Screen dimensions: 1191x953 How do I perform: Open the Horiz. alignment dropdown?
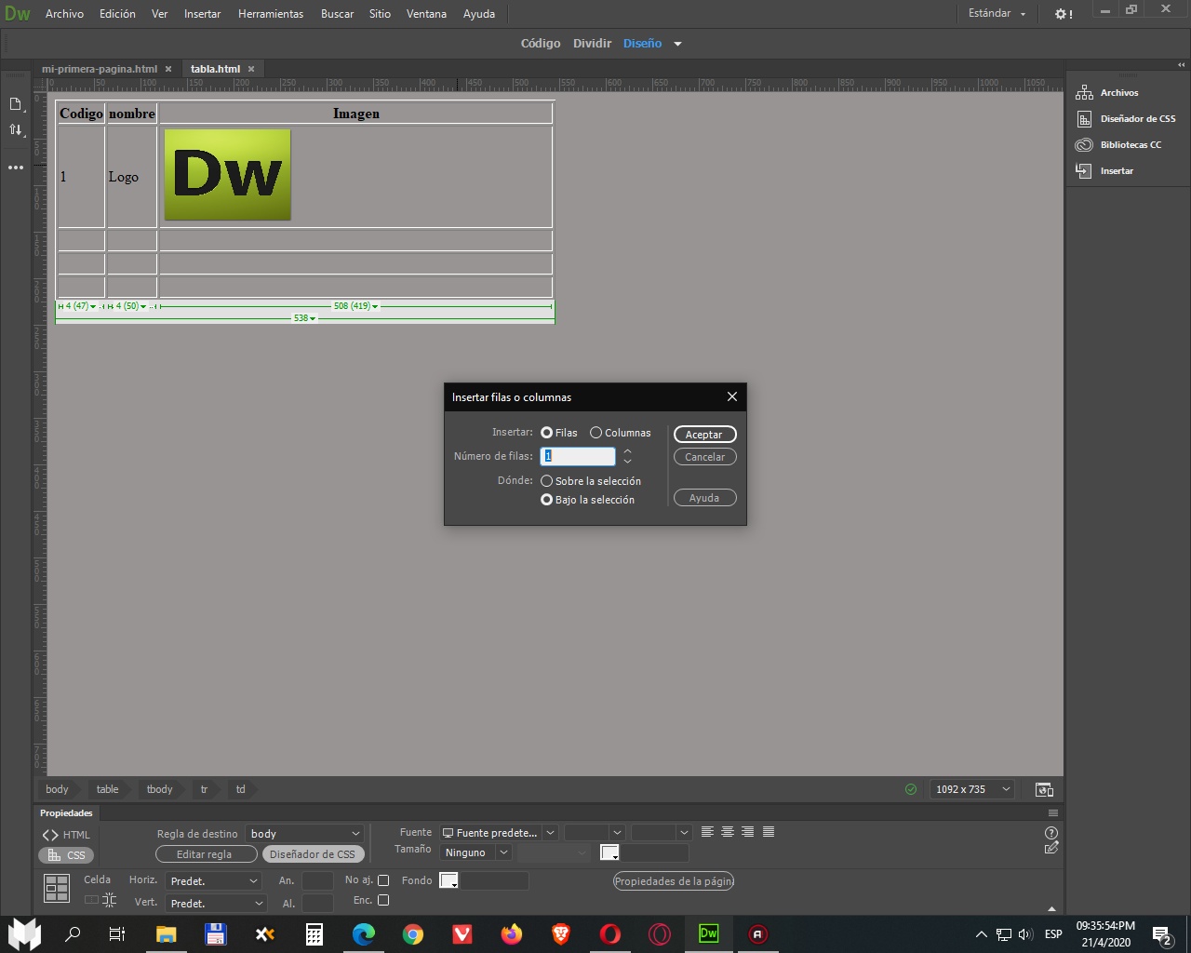click(x=214, y=880)
